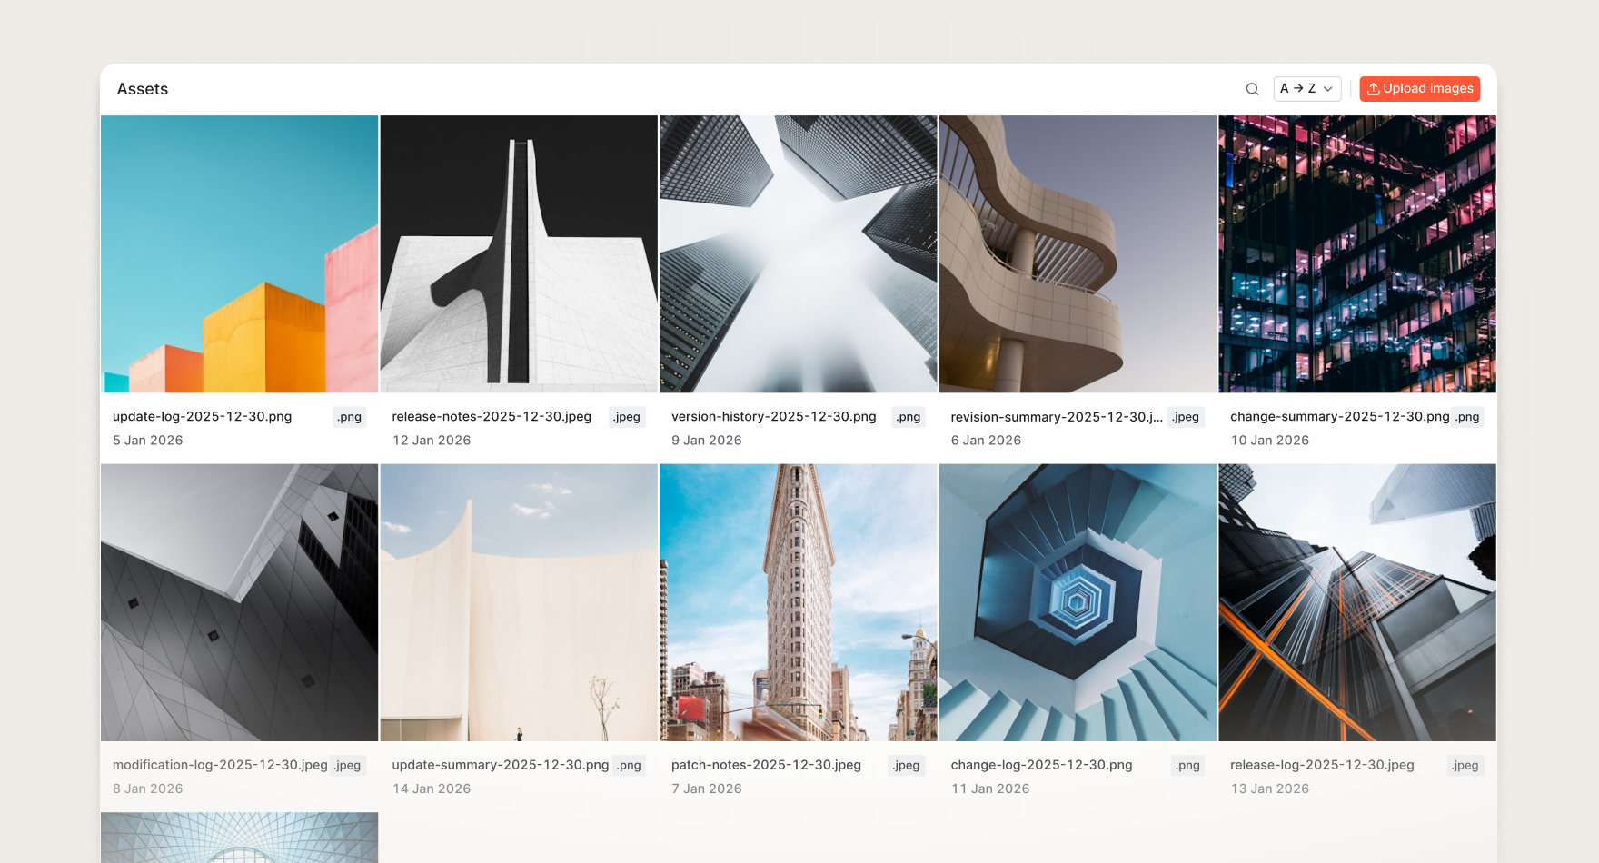Click the .jpeg badge next to modification-log
The width and height of the screenshot is (1599, 863).
pyautogui.click(x=347, y=765)
